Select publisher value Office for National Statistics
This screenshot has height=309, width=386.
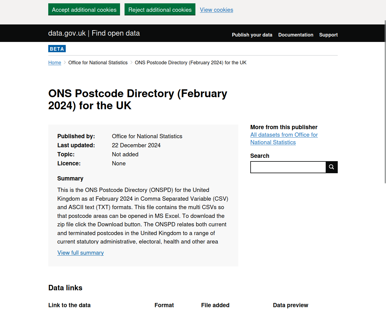pyautogui.click(x=147, y=136)
